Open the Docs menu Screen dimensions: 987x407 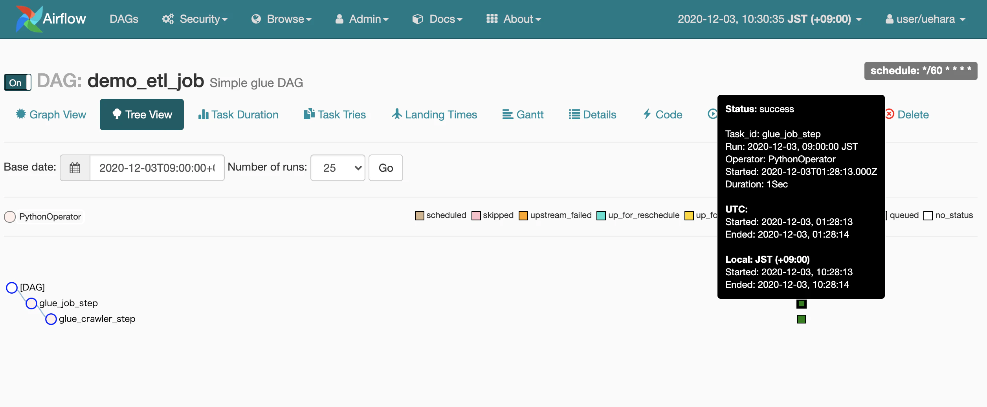437,19
